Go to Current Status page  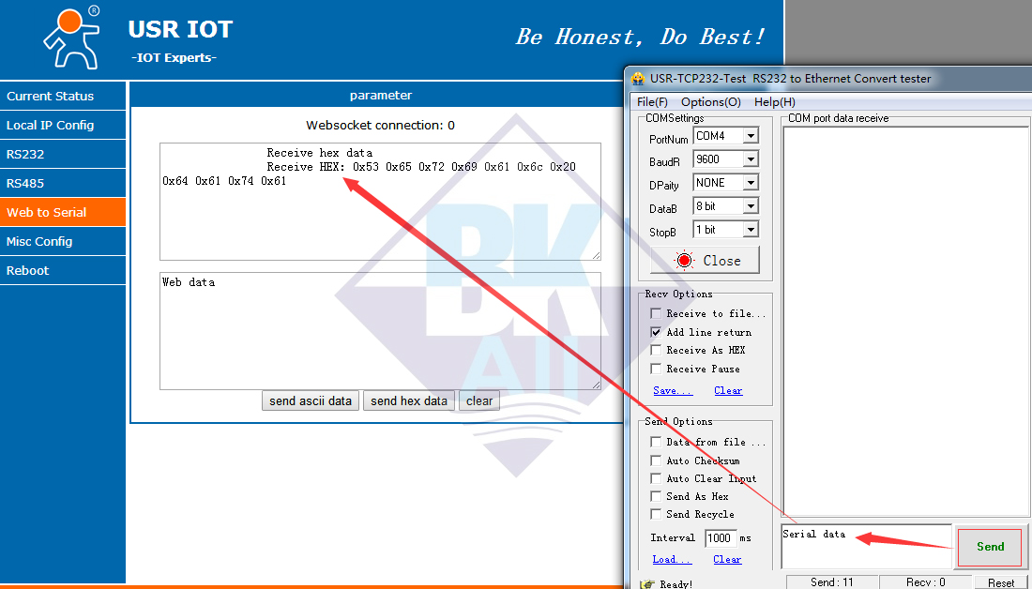63,96
